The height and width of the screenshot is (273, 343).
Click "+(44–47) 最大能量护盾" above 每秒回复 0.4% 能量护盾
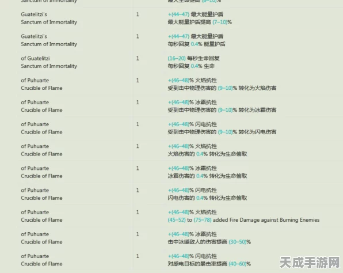pos(196,36)
